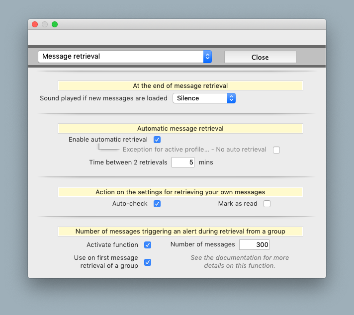Click the 'See the documentation' note text
This screenshot has width=354, height=315.
[240, 262]
